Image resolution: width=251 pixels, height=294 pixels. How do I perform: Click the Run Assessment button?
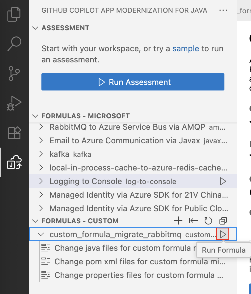click(x=133, y=82)
